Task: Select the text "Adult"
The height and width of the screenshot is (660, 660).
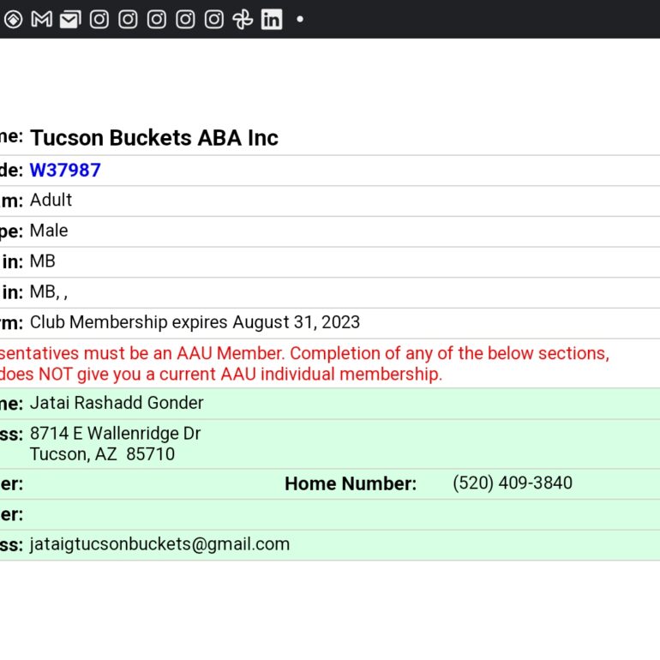Action: 51,200
